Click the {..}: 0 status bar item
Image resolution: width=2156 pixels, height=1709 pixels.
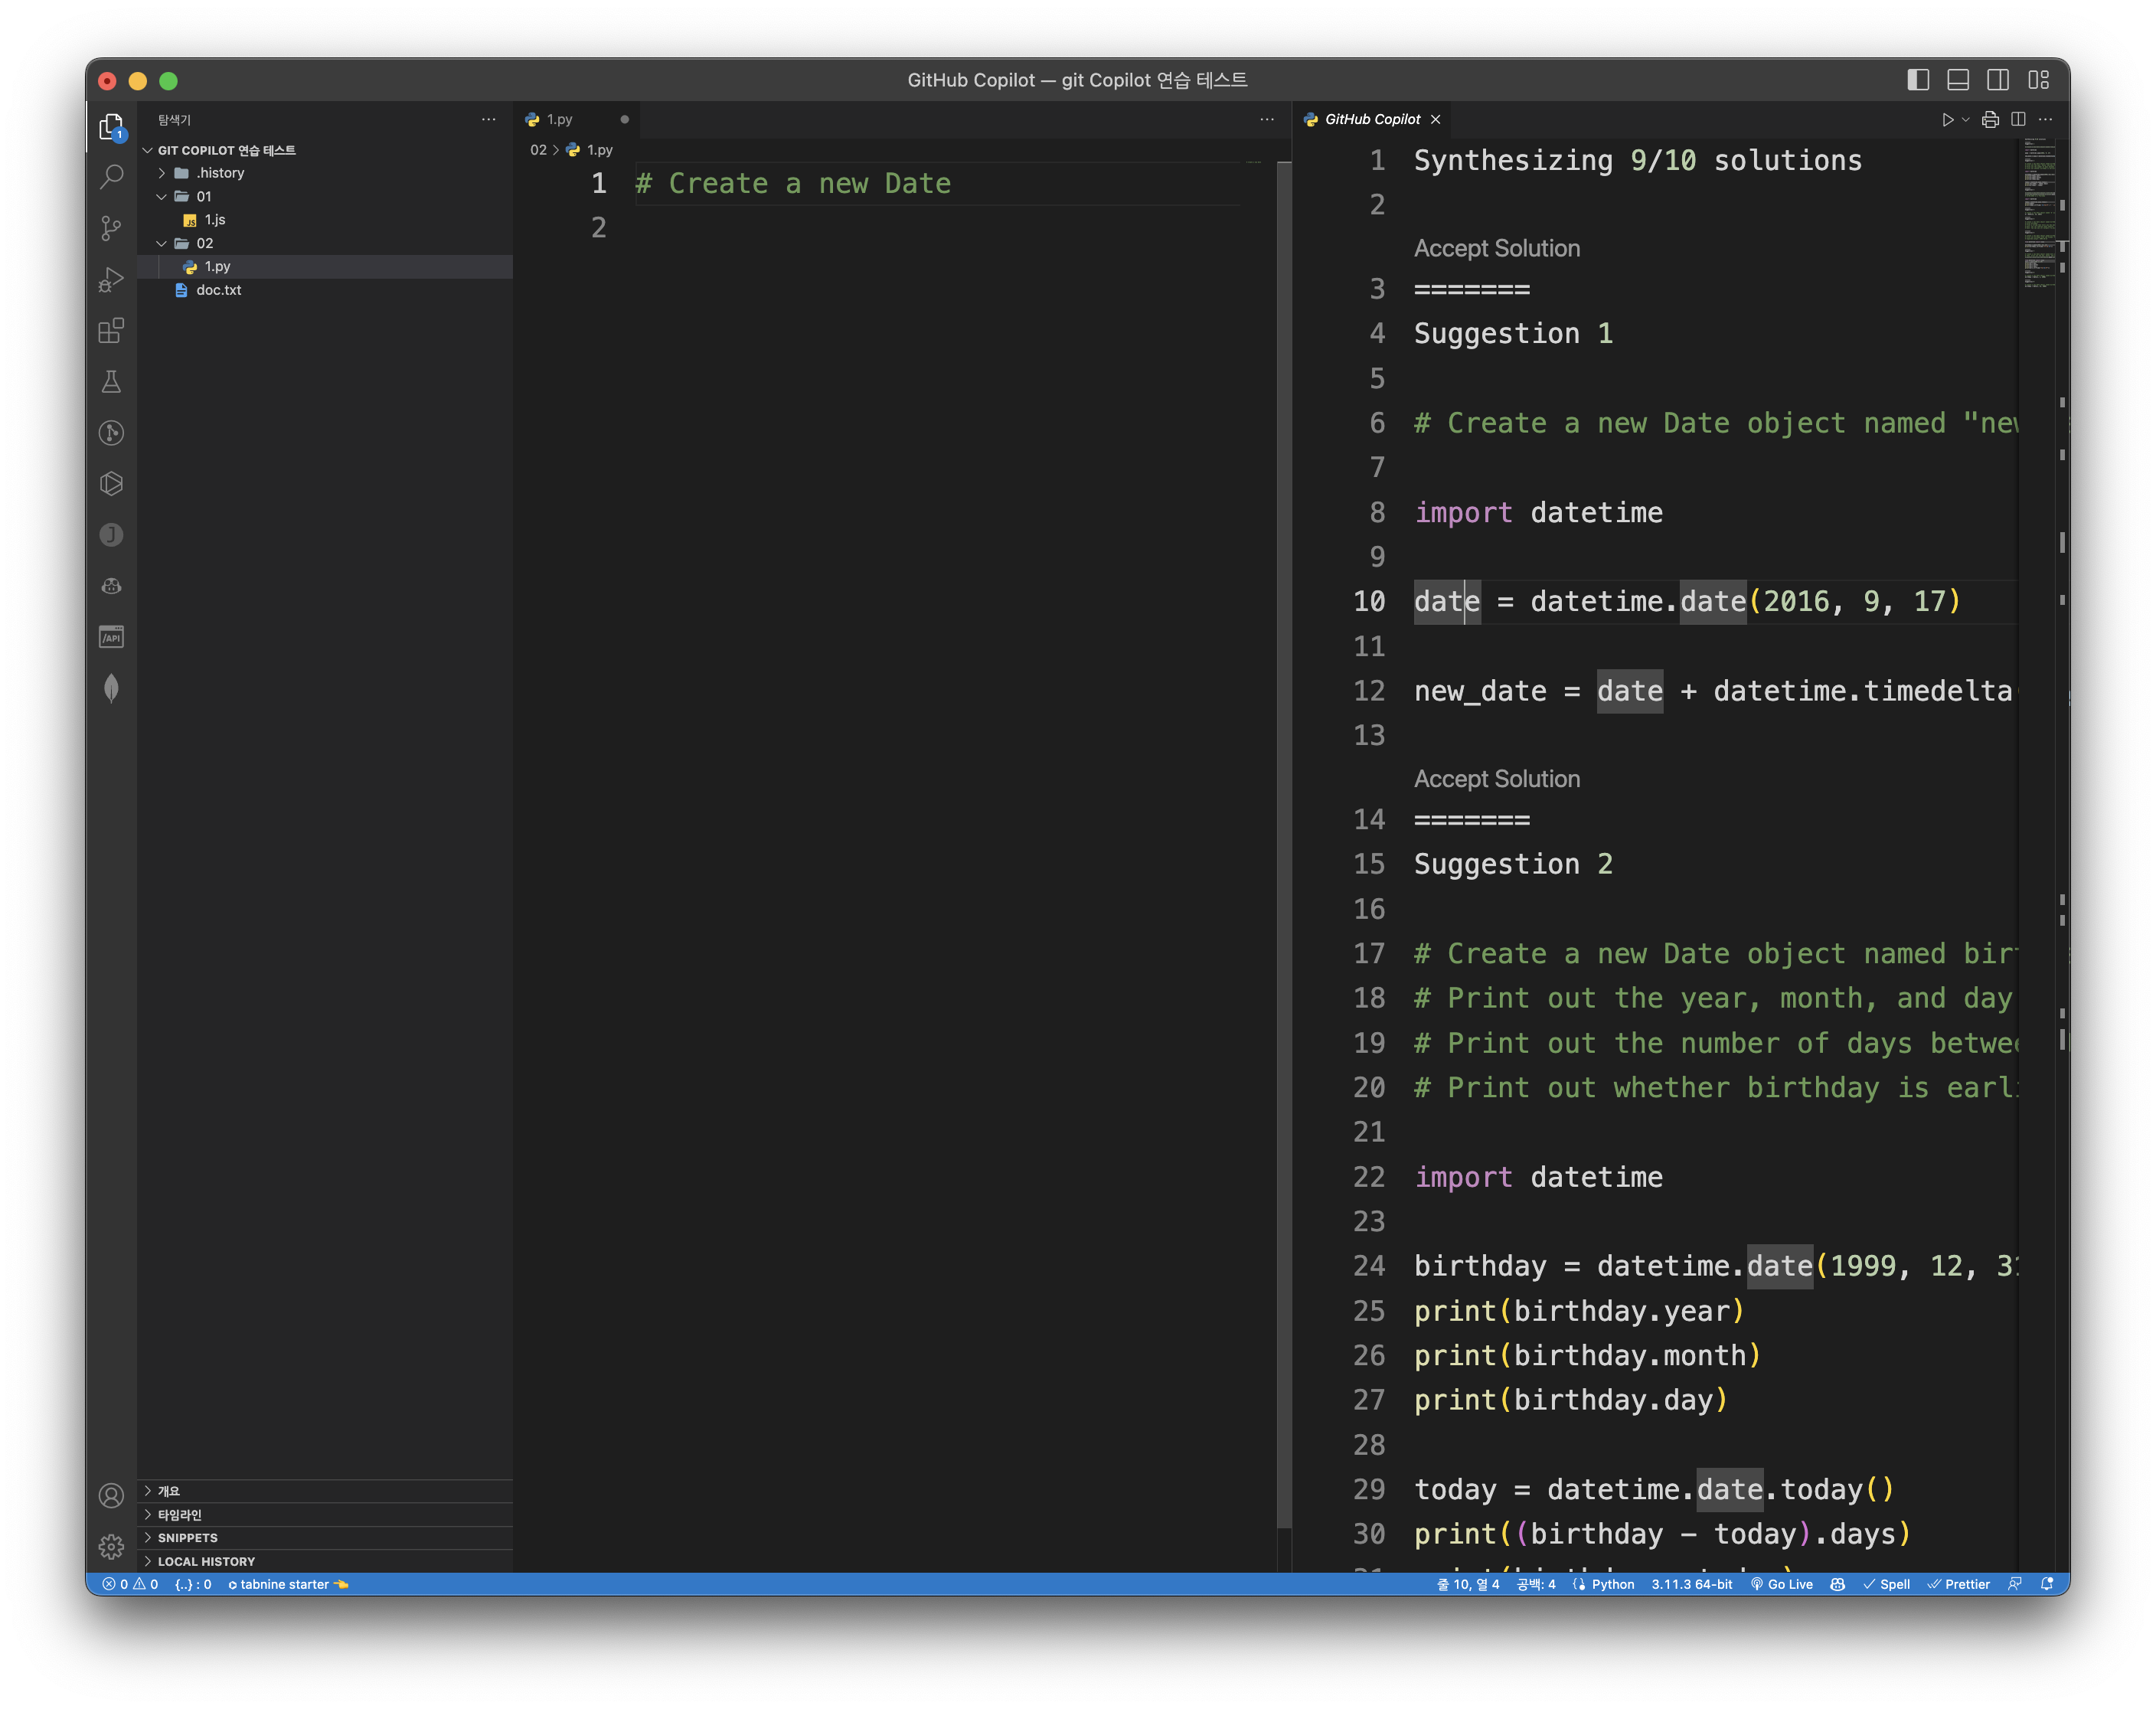click(193, 1584)
